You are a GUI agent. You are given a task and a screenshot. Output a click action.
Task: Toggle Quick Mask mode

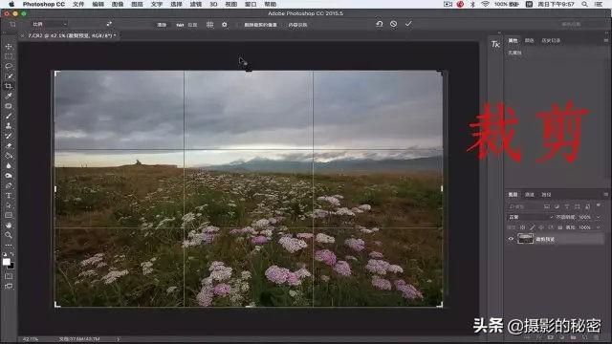point(9,276)
